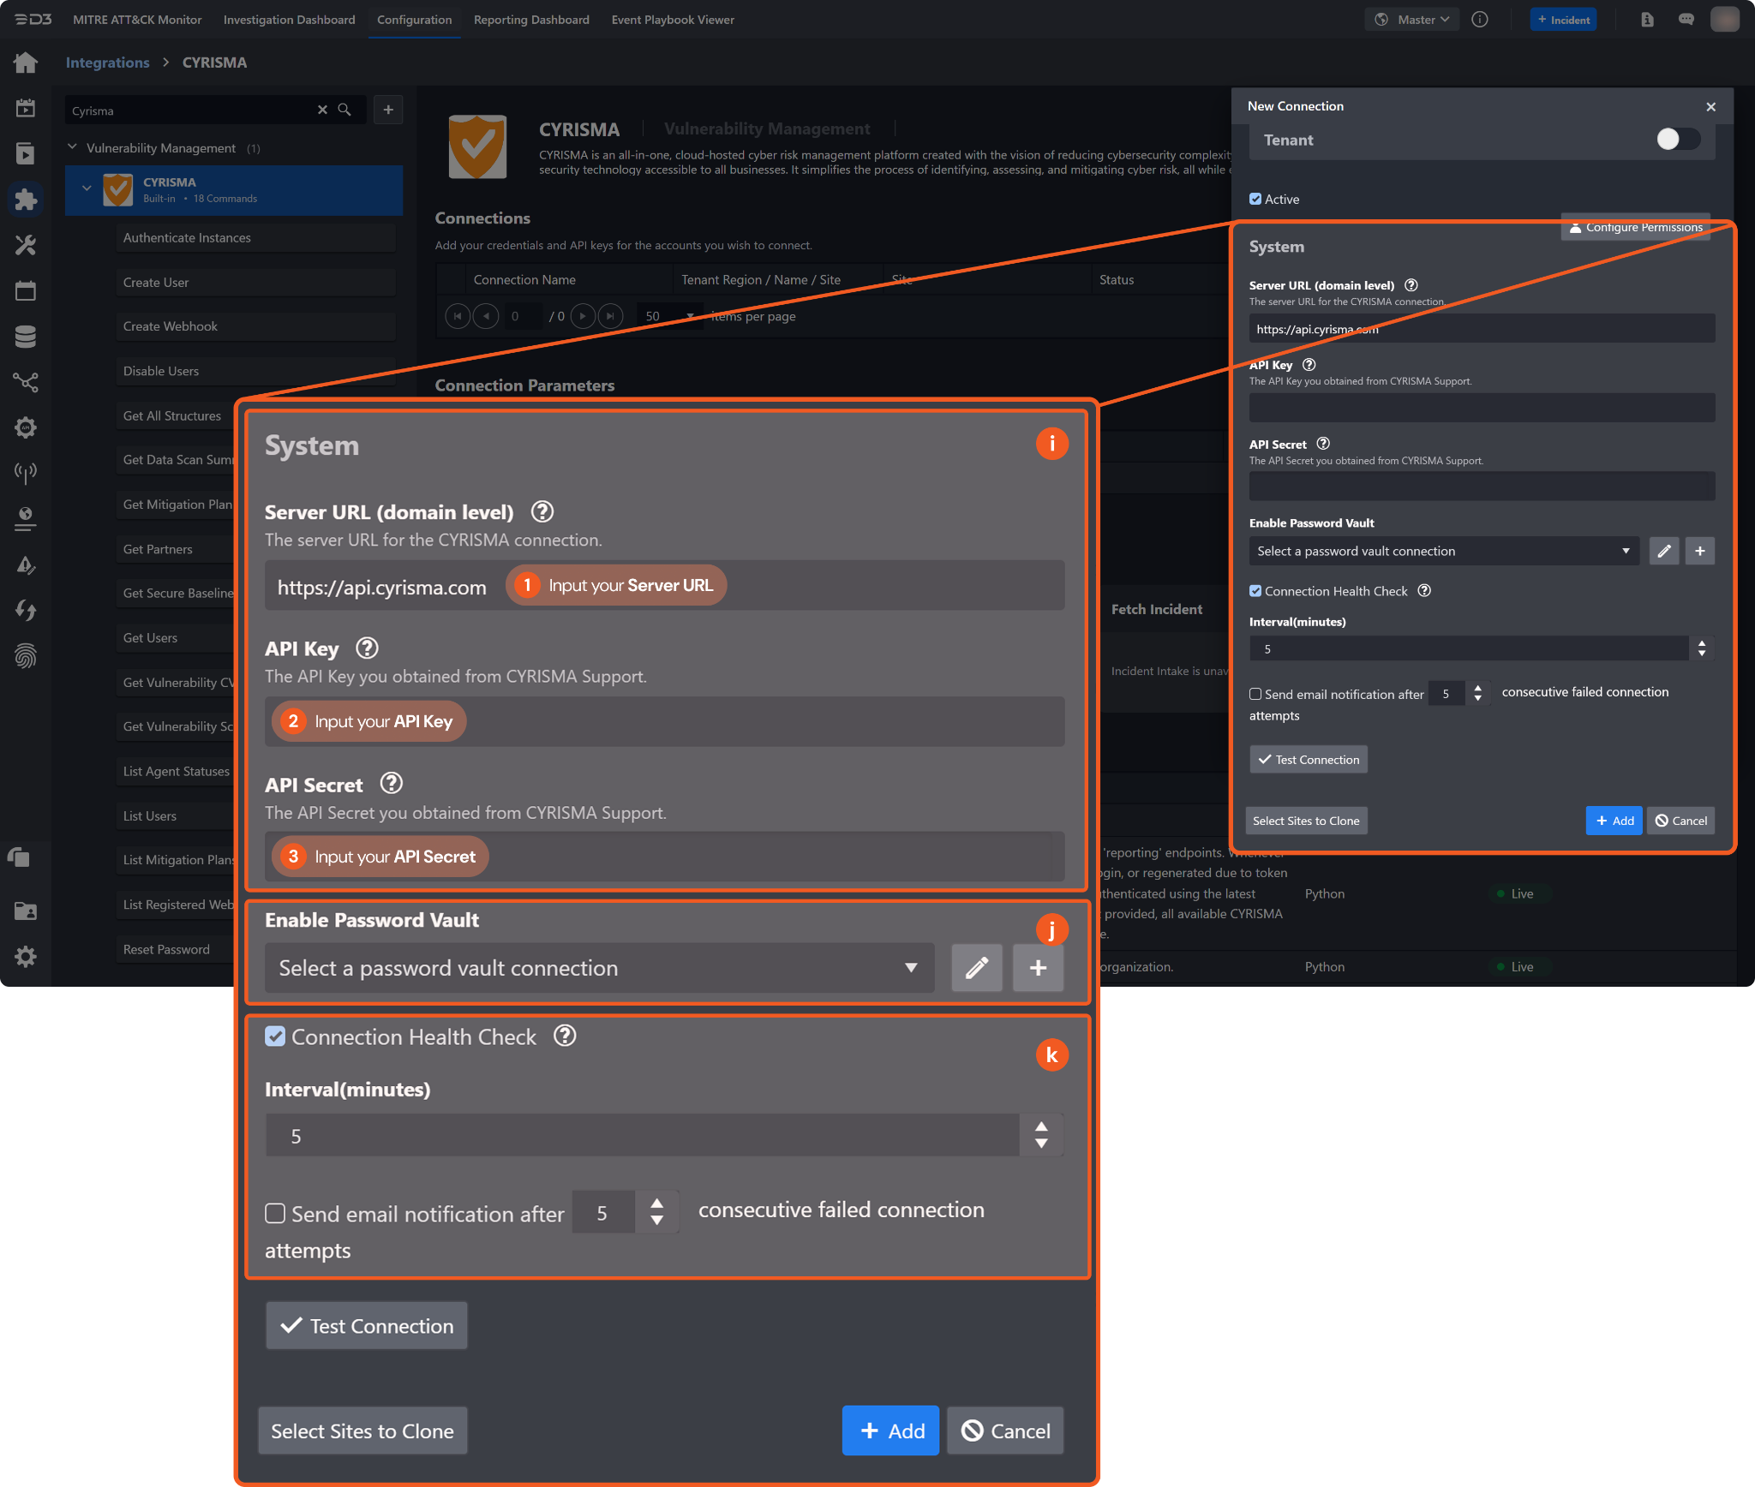Open the Master site dropdown
This screenshot has height=1487, width=1755.
(x=1413, y=19)
